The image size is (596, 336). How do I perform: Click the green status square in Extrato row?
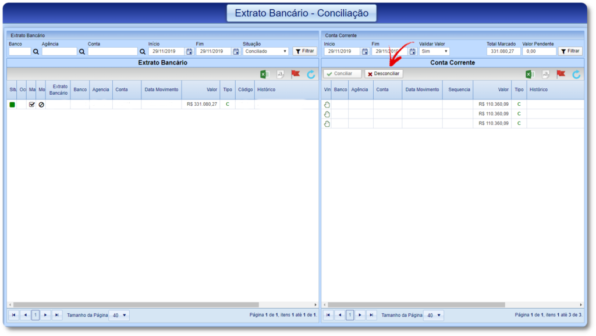(12, 105)
